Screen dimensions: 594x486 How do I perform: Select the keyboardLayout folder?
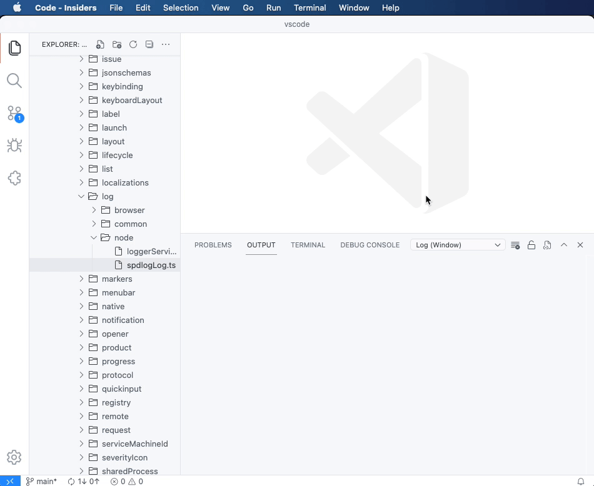[105, 101]
